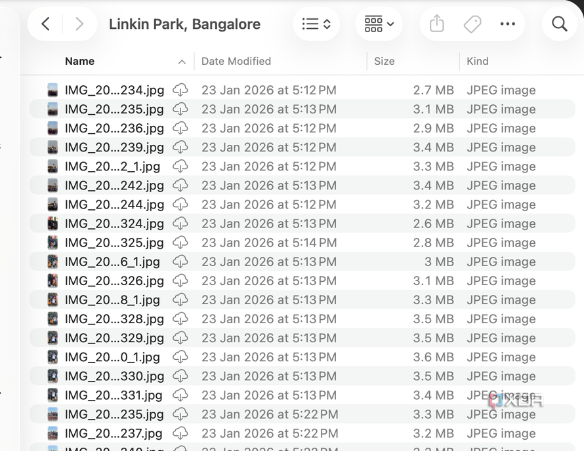Expand the group-by grid dropdown
584x451 pixels.
[379, 24]
